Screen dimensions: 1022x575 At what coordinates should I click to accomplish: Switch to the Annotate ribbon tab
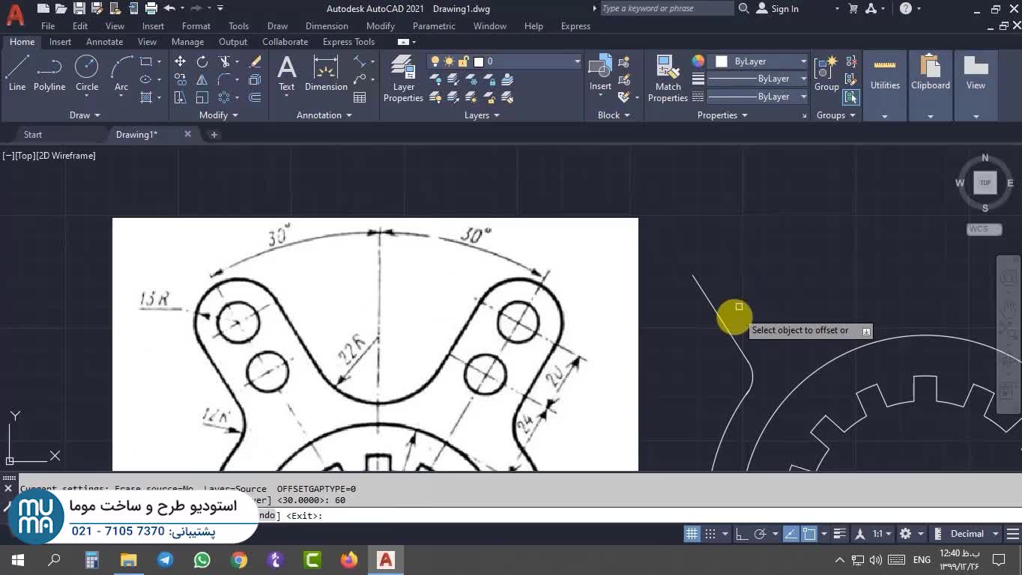pyautogui.click(x=104, y=42)
